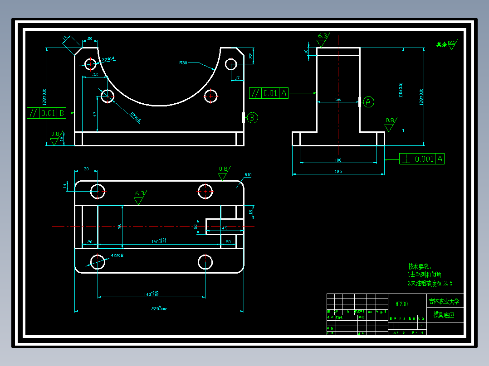This screenshot has height=366, width=489.
Task: Click the 33 horizontal dimension
Action: coord(95,74)
